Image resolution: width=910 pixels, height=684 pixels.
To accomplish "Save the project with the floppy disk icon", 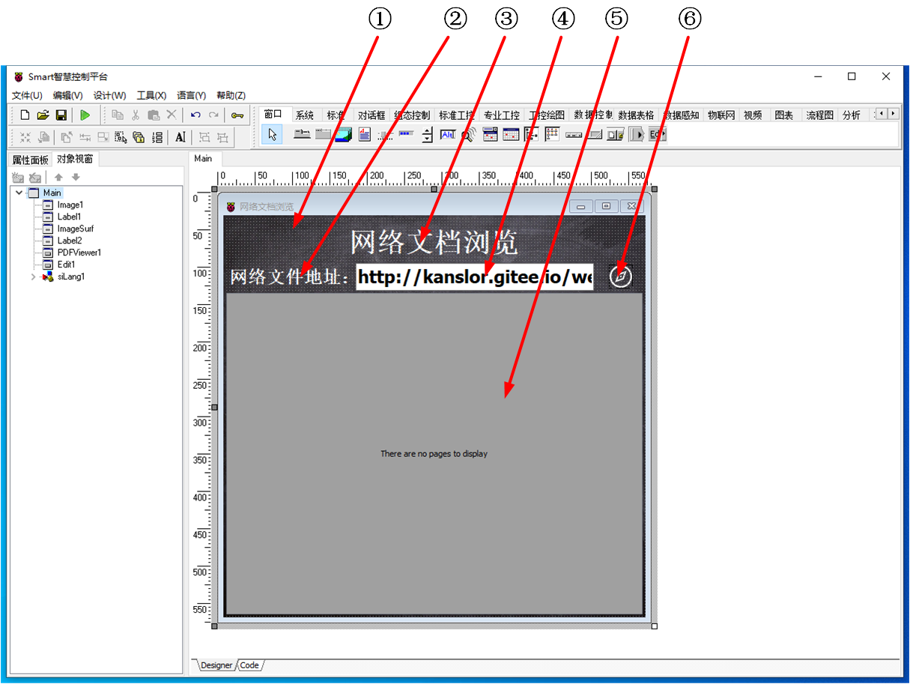I will pos(61,115).
